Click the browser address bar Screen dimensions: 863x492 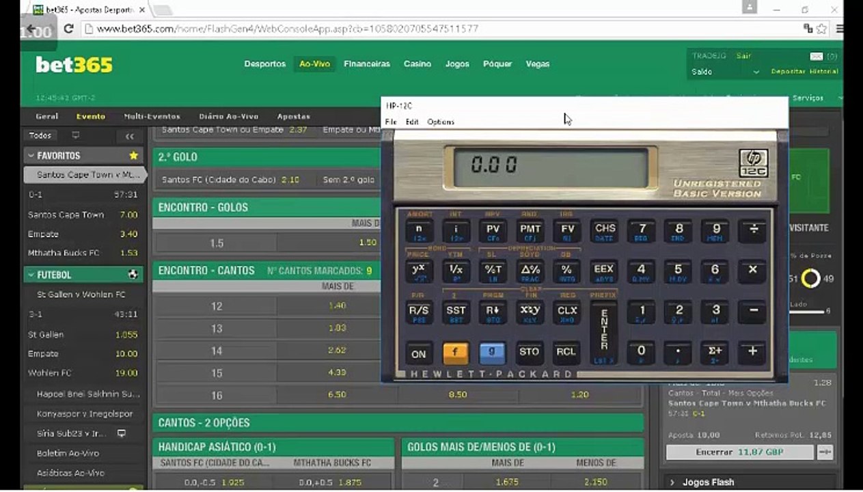[437, 29]
